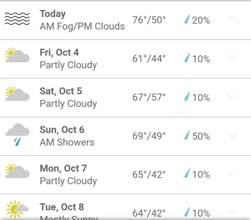Tap the rain cloud icon for Sun, Oct 6
This screenshot has width=251, height=220.
(x=17, y=135)
